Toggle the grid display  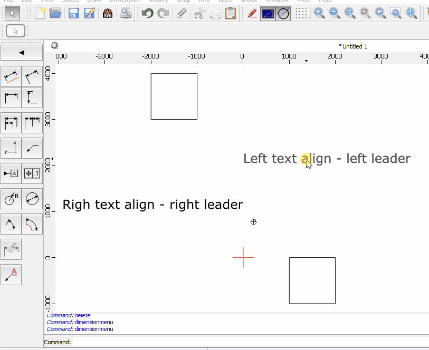point(302,13)
